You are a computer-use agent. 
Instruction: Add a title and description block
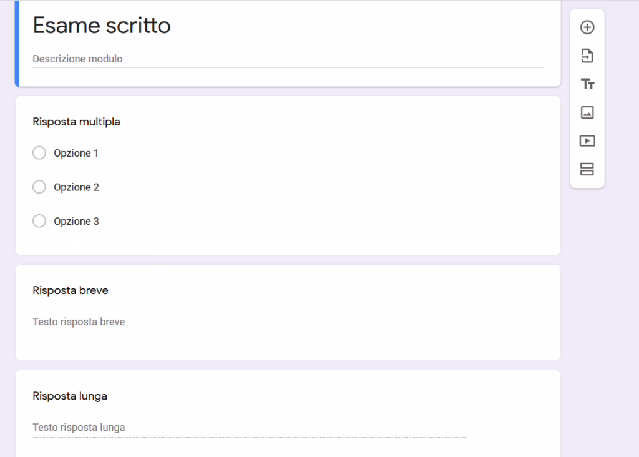[587, 84]
